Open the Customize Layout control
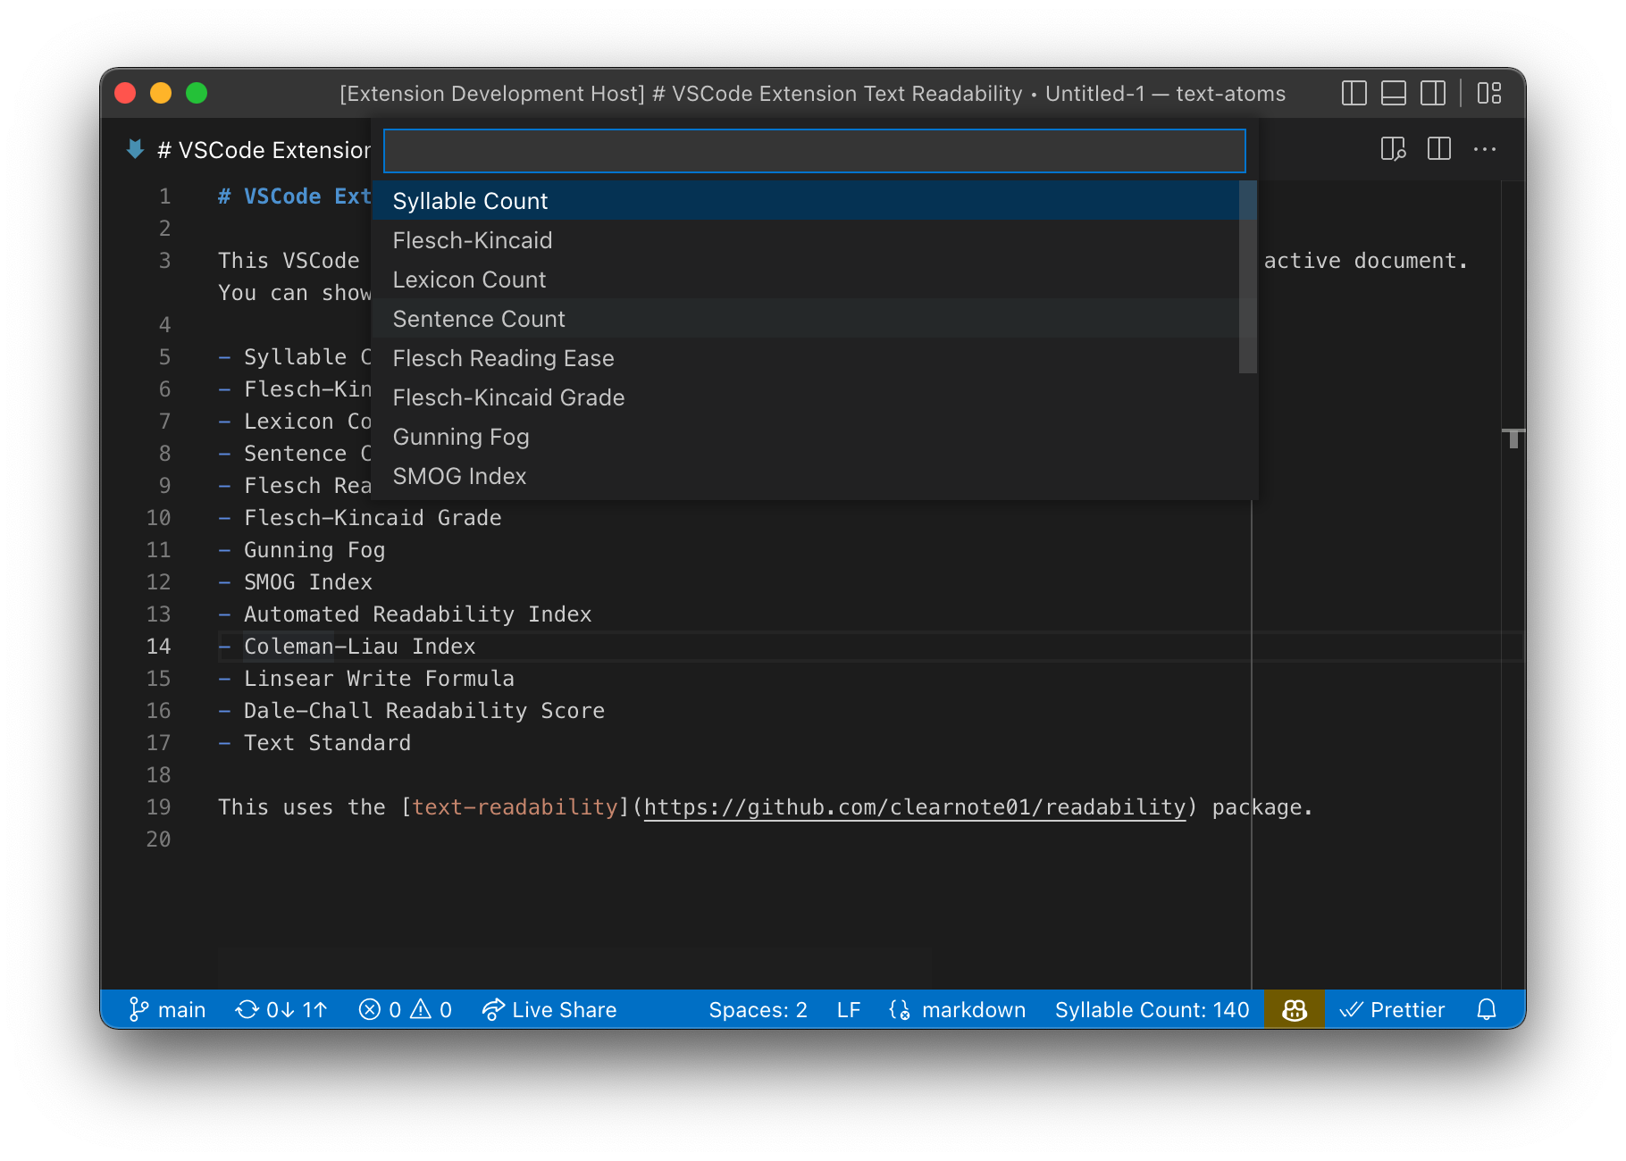Viewport: 1626px width, 1161px height. pos(1488,93)
